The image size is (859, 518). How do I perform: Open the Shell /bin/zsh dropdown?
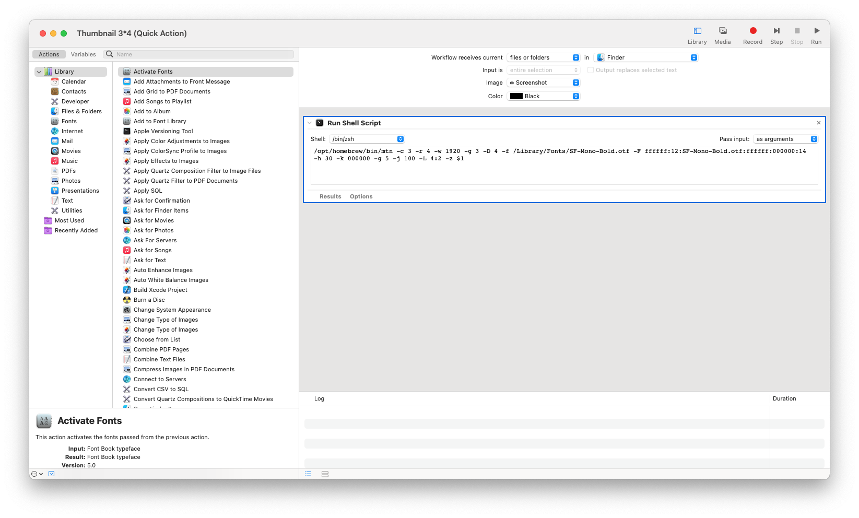pos(367,139)
